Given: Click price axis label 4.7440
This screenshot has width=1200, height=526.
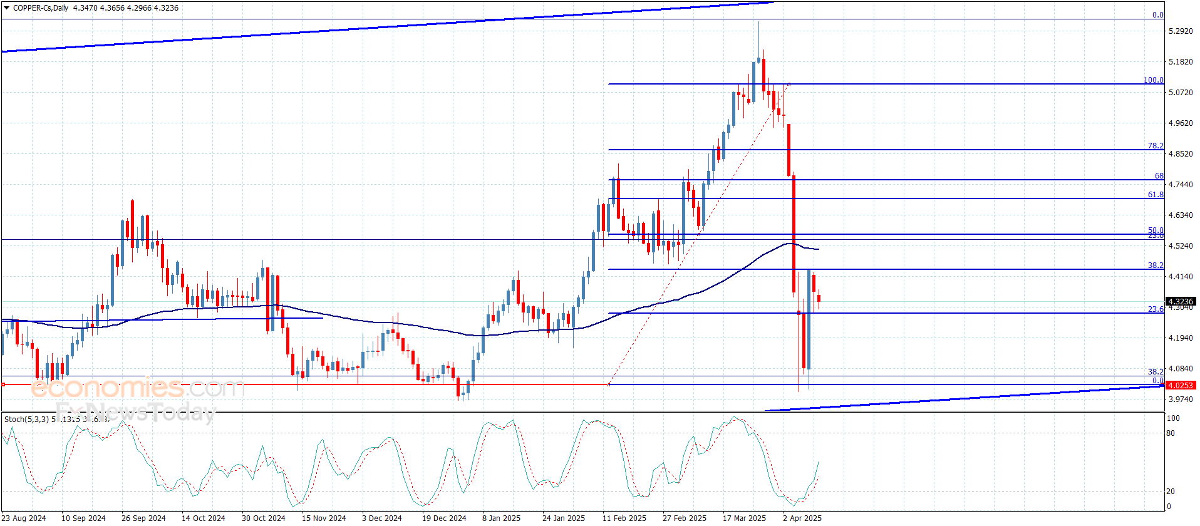Looking at the screenshot, I should point(1181,185).
